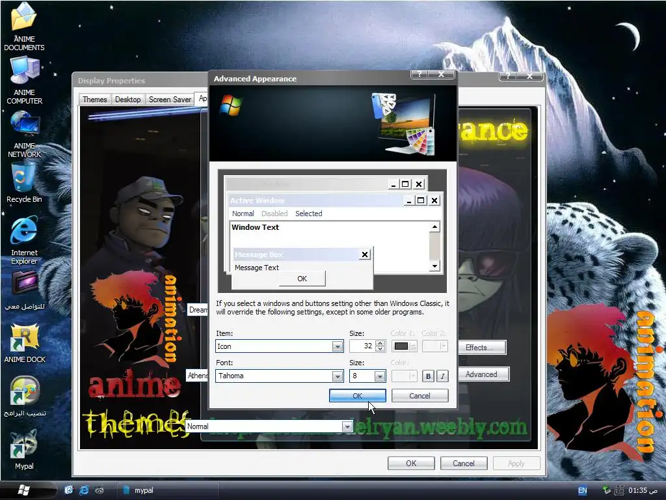The width and height of the screenshot is (666, 500).
Task: Select the Internet Explorer desktop icon
Action: (x=24, y=241)
